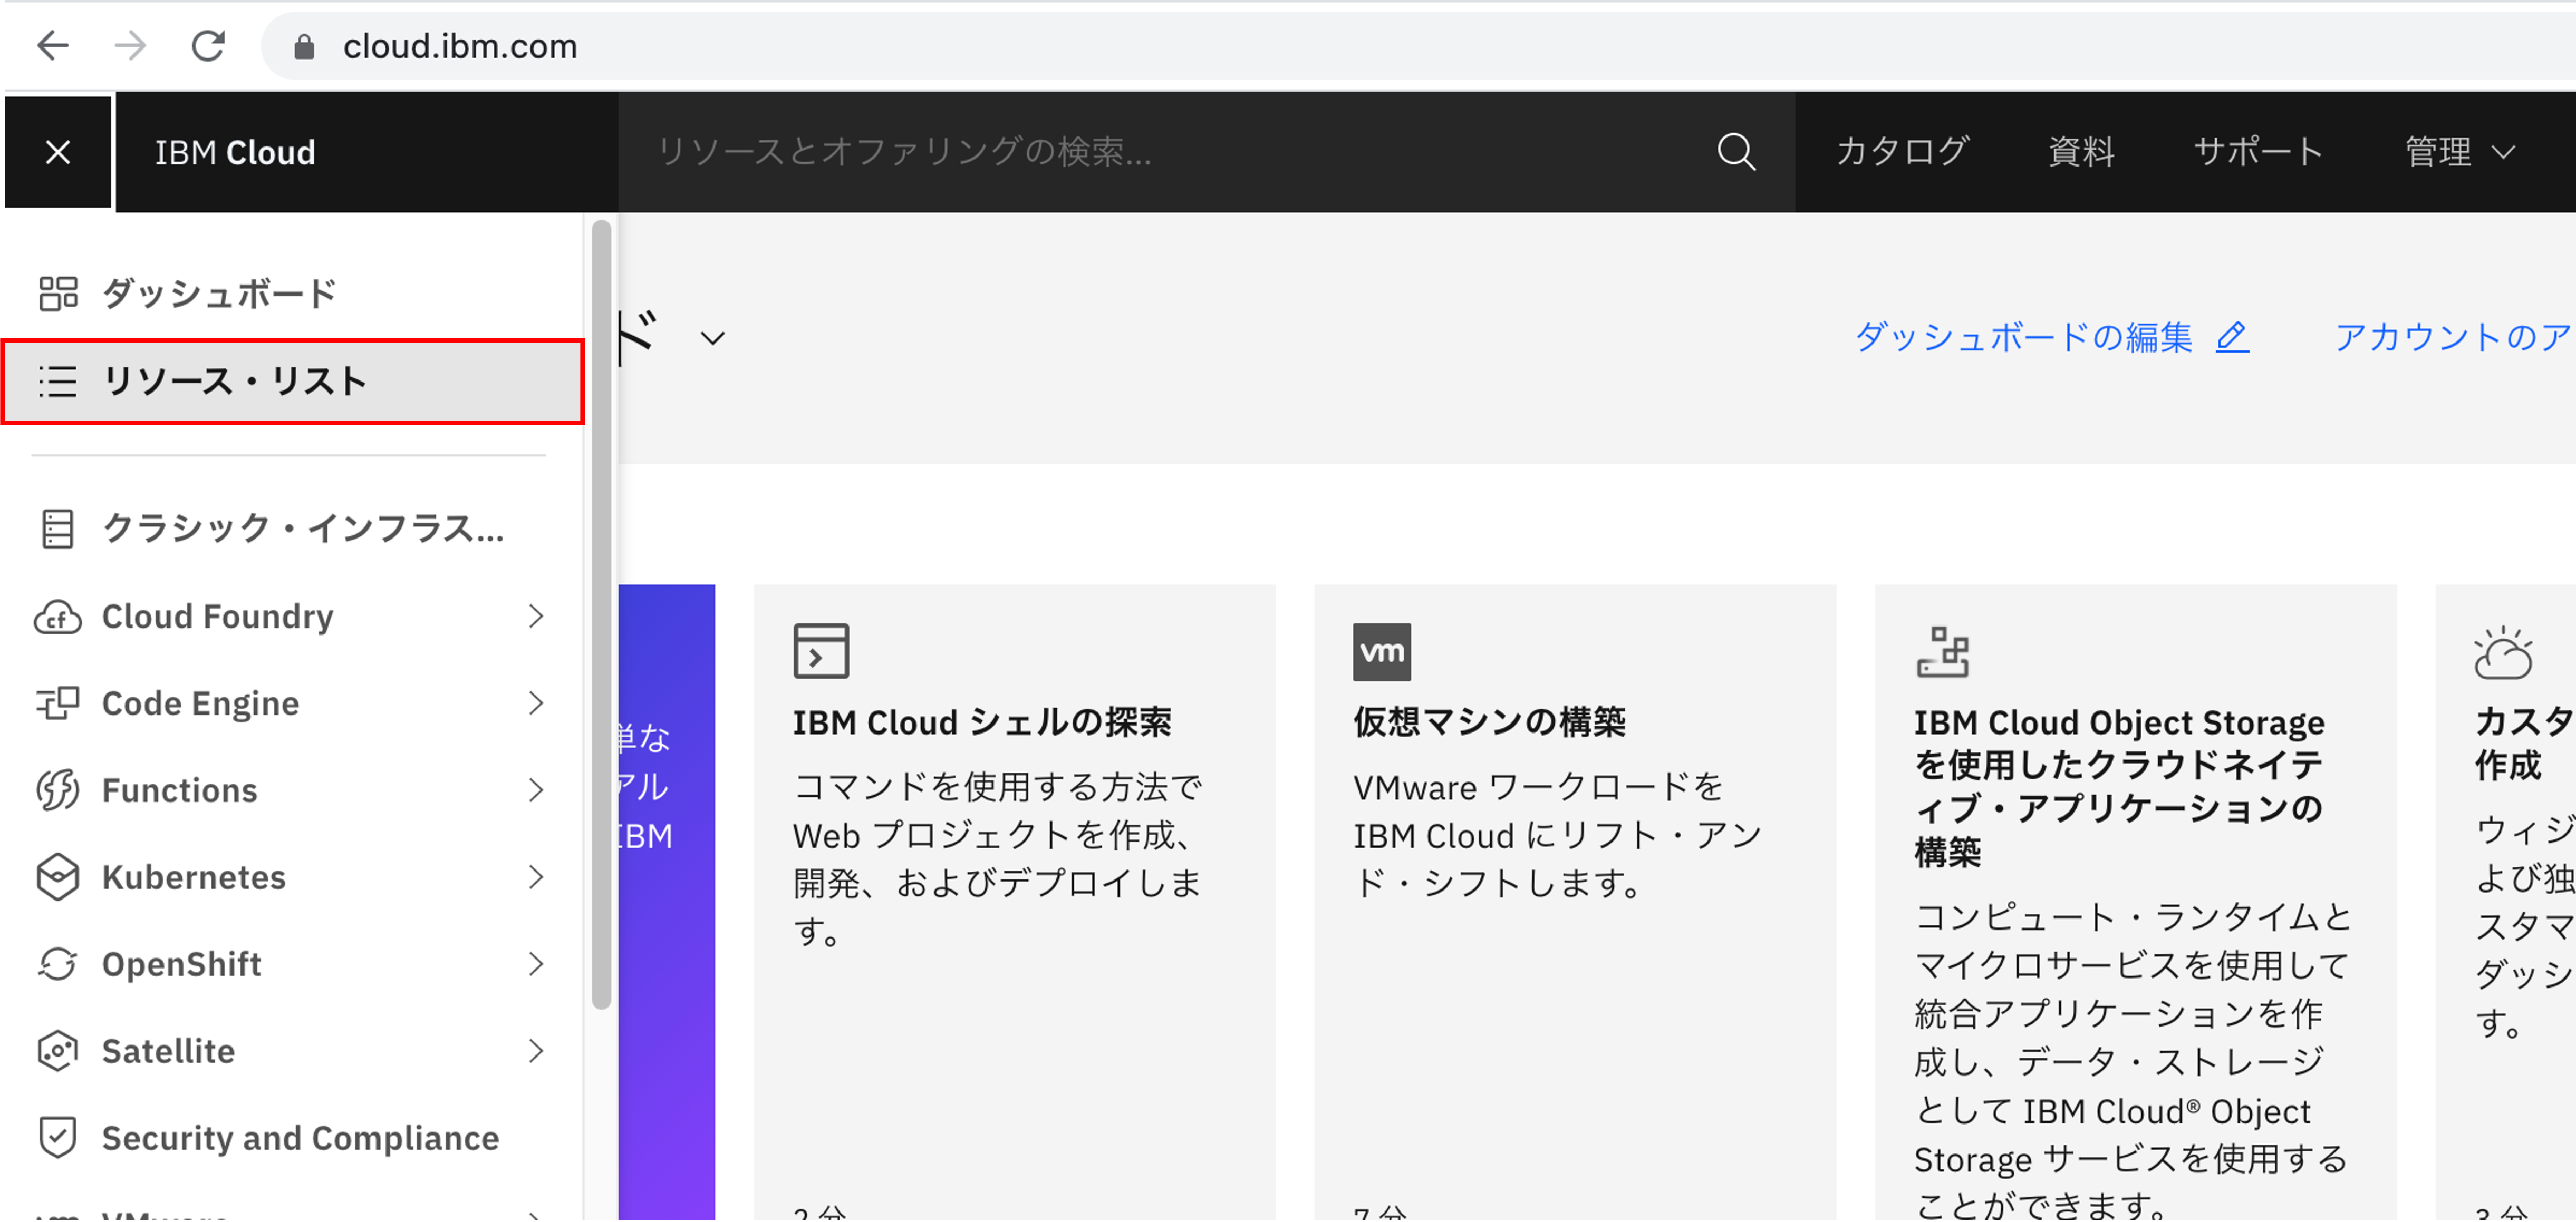Viewport: 2576px width, 1222px height.
Task: Select the Security and Compliance shield icon
Action: [x=58, y=1136]
